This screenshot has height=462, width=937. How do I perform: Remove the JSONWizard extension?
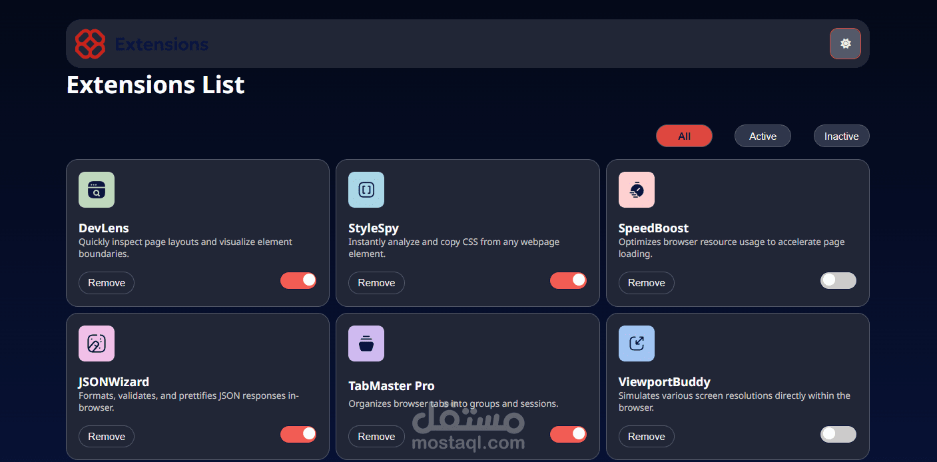(107, 437)
